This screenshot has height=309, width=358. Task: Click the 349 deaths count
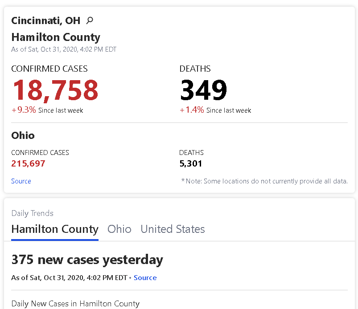pyautogui.click(x=203, y=90)
